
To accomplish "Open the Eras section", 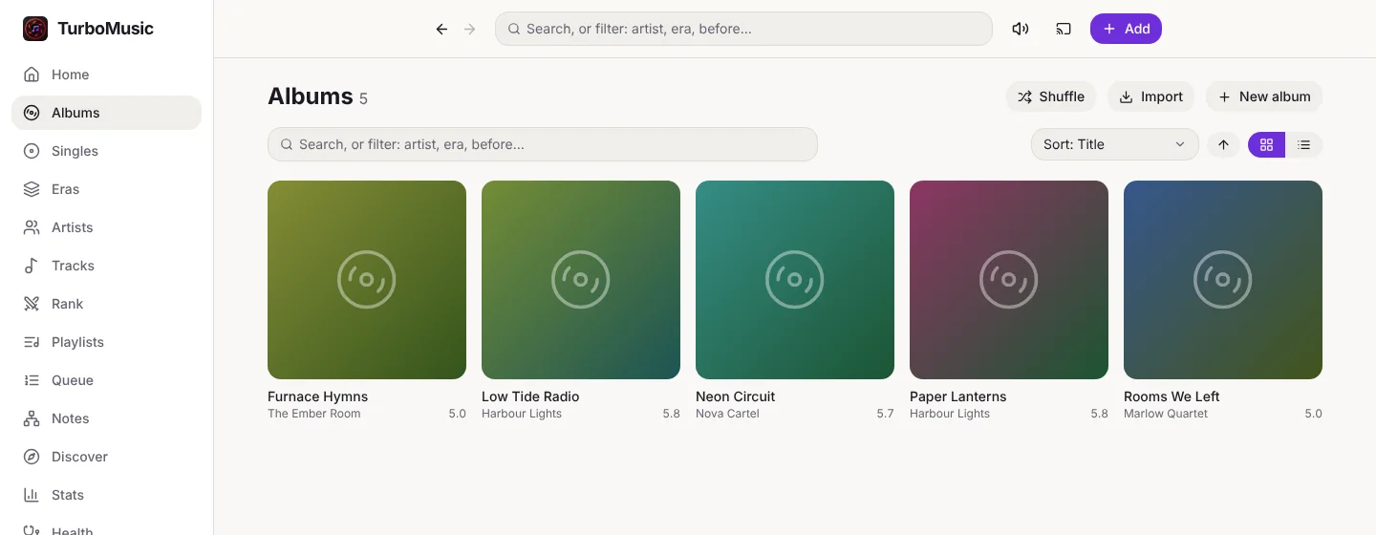I will tap(106, 189).
